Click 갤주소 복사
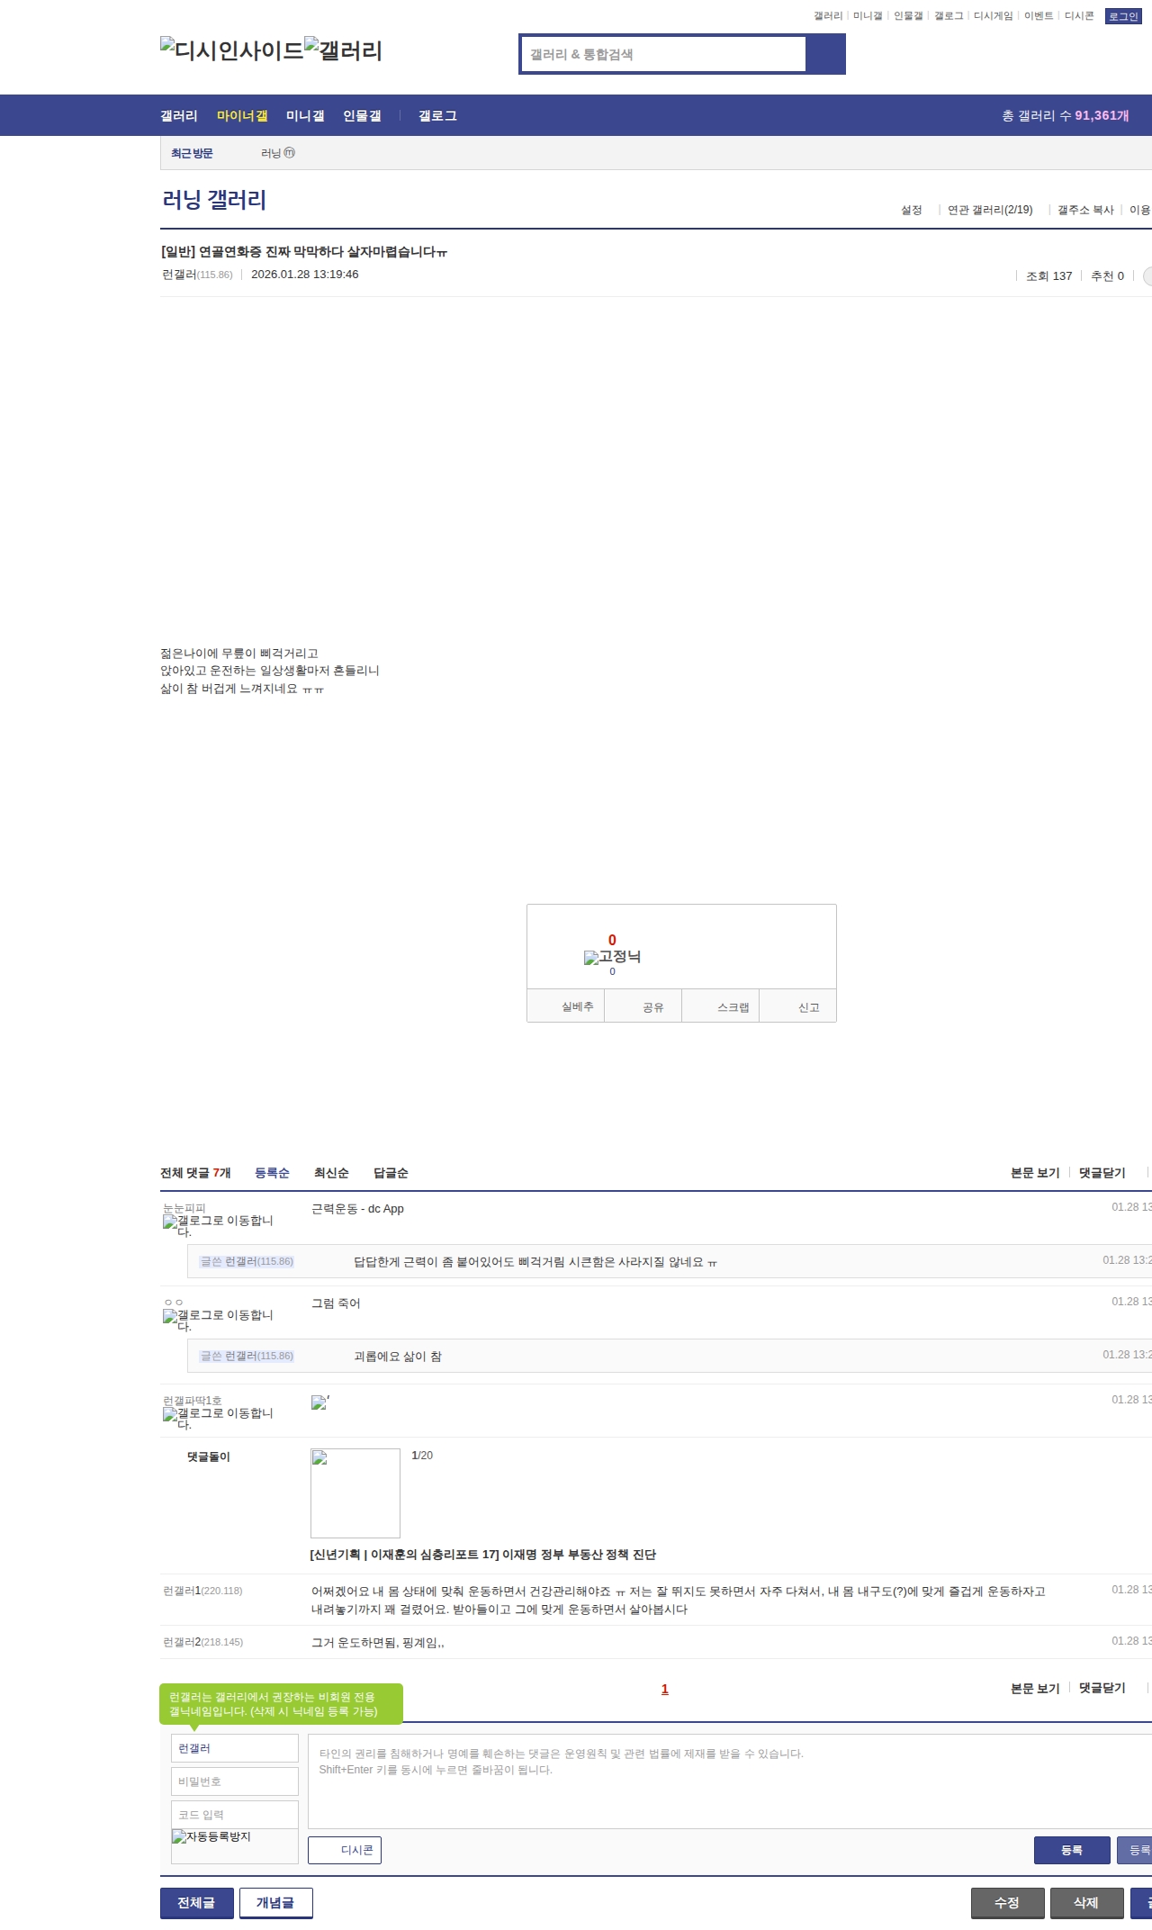Screen dimensions: 1152x1930 point(1085,211)
